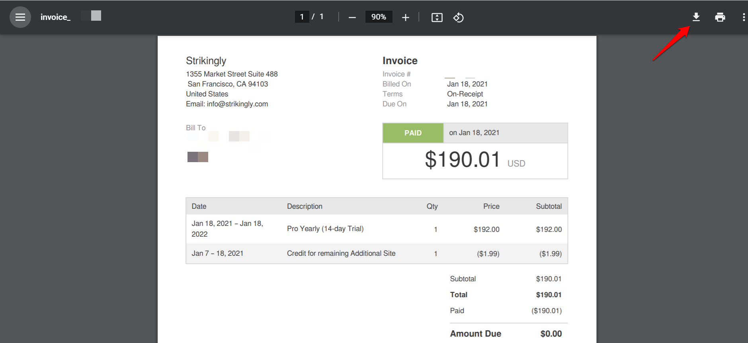Select the Paid label in totals

point(457,311)
